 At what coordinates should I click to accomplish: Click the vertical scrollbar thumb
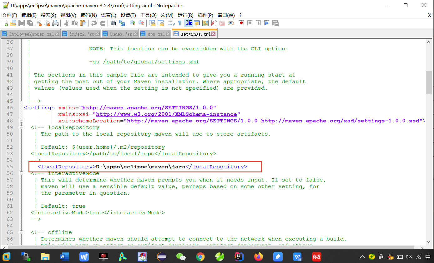pos(429,82)
